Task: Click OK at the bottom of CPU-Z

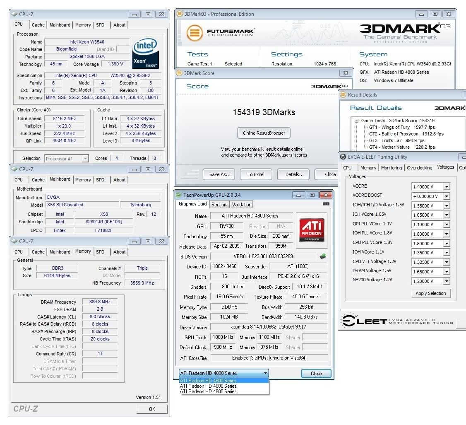Action: [x=152, y=409]
